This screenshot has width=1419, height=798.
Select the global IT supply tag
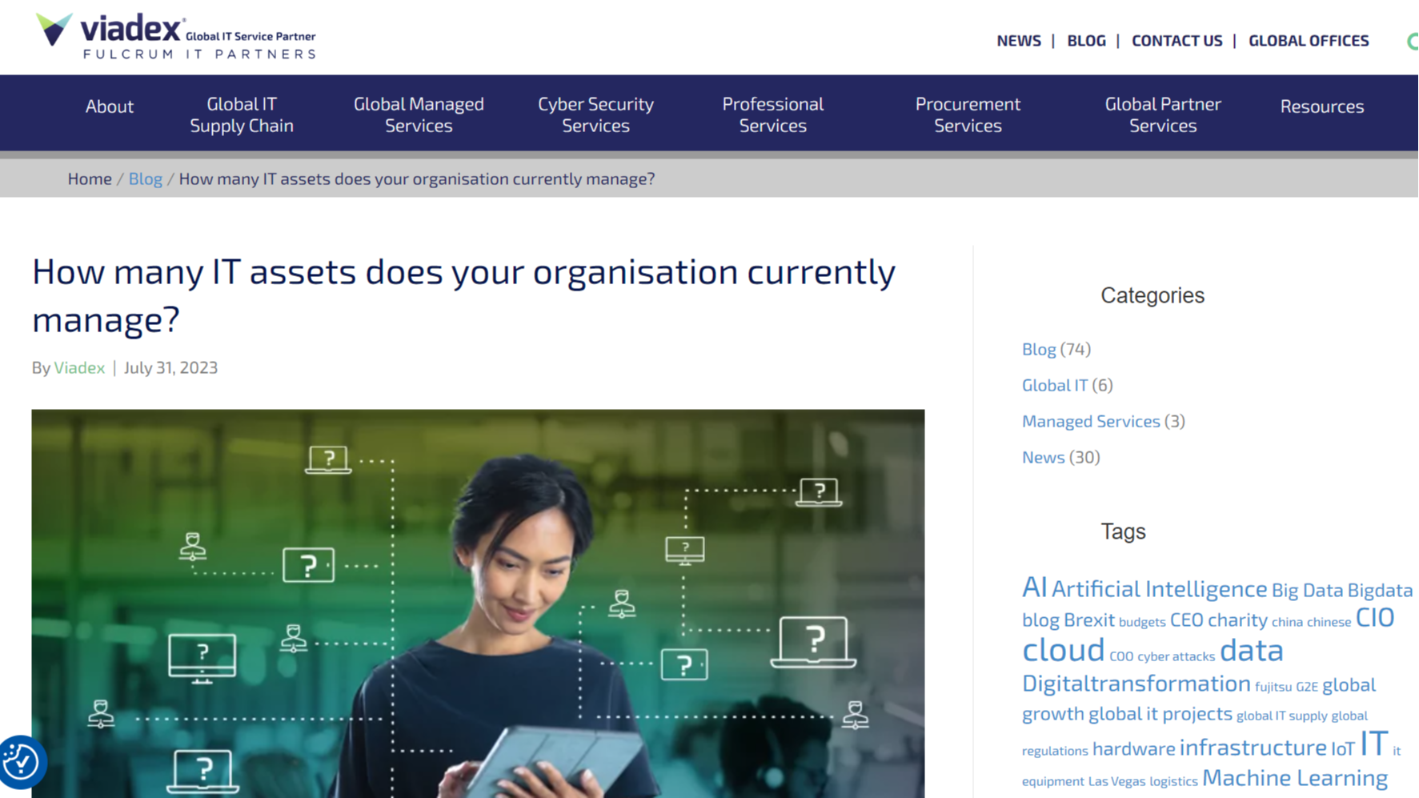[x=1281, y=716]
